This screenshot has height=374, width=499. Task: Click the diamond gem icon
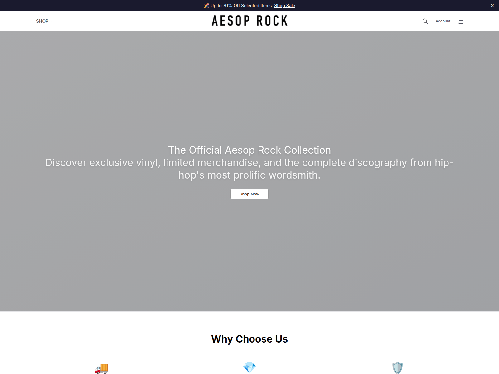(x=249, y=368)
